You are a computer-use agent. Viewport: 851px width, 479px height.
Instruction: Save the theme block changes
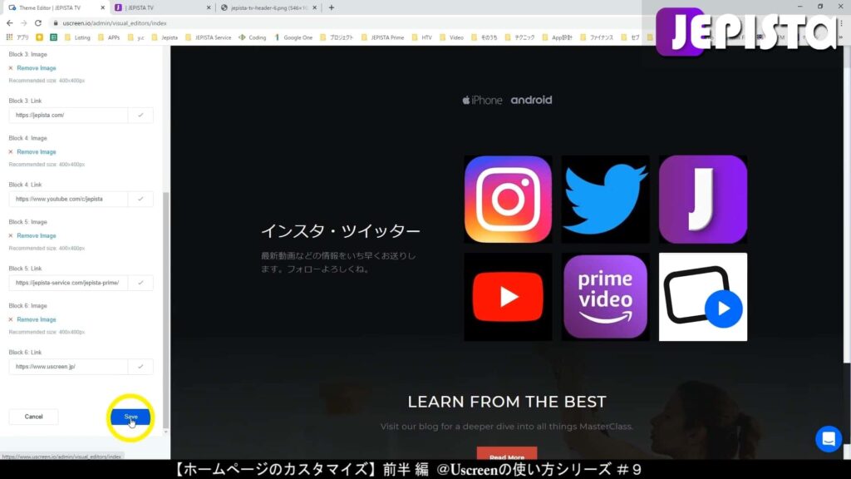130,417
